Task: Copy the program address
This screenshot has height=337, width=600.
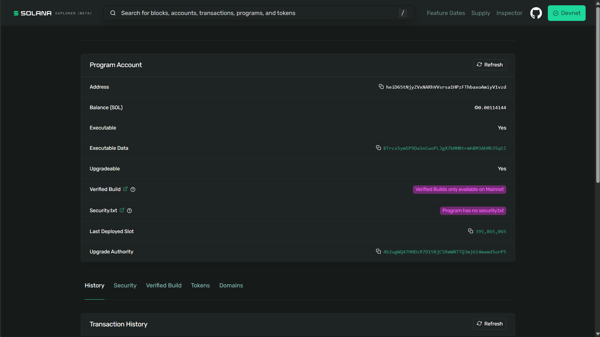Action: 381,86
